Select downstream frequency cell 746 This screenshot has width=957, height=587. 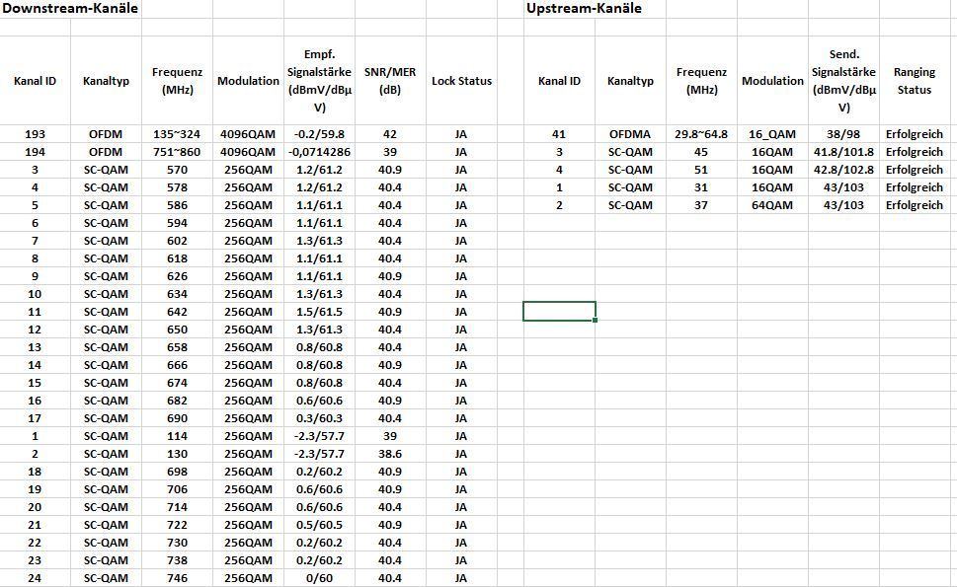[177, 578]
